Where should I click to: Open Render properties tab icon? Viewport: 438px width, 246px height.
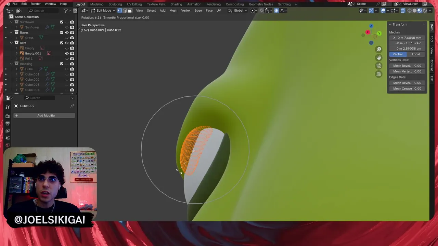[x=8, y=116]
